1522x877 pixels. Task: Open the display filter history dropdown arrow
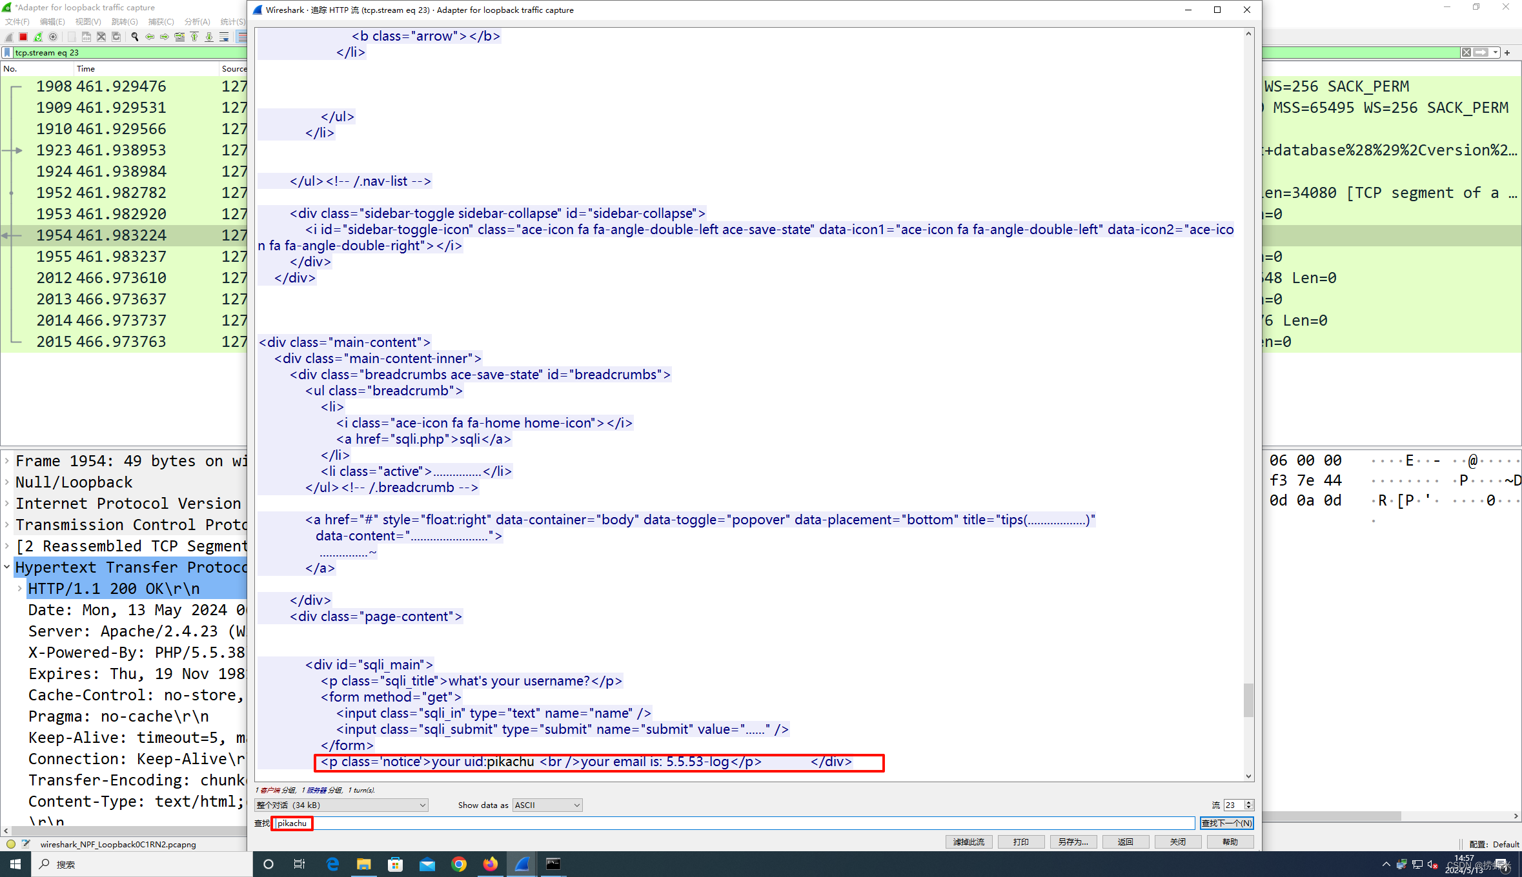1496,52
